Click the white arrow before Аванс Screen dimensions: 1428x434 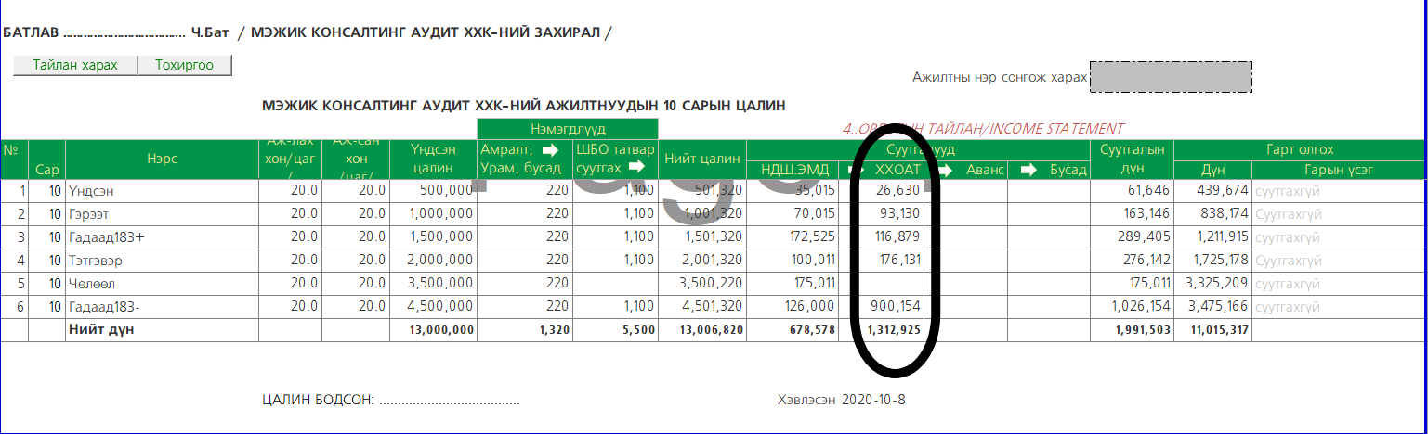pyautogui.click(x=946, y=170)
